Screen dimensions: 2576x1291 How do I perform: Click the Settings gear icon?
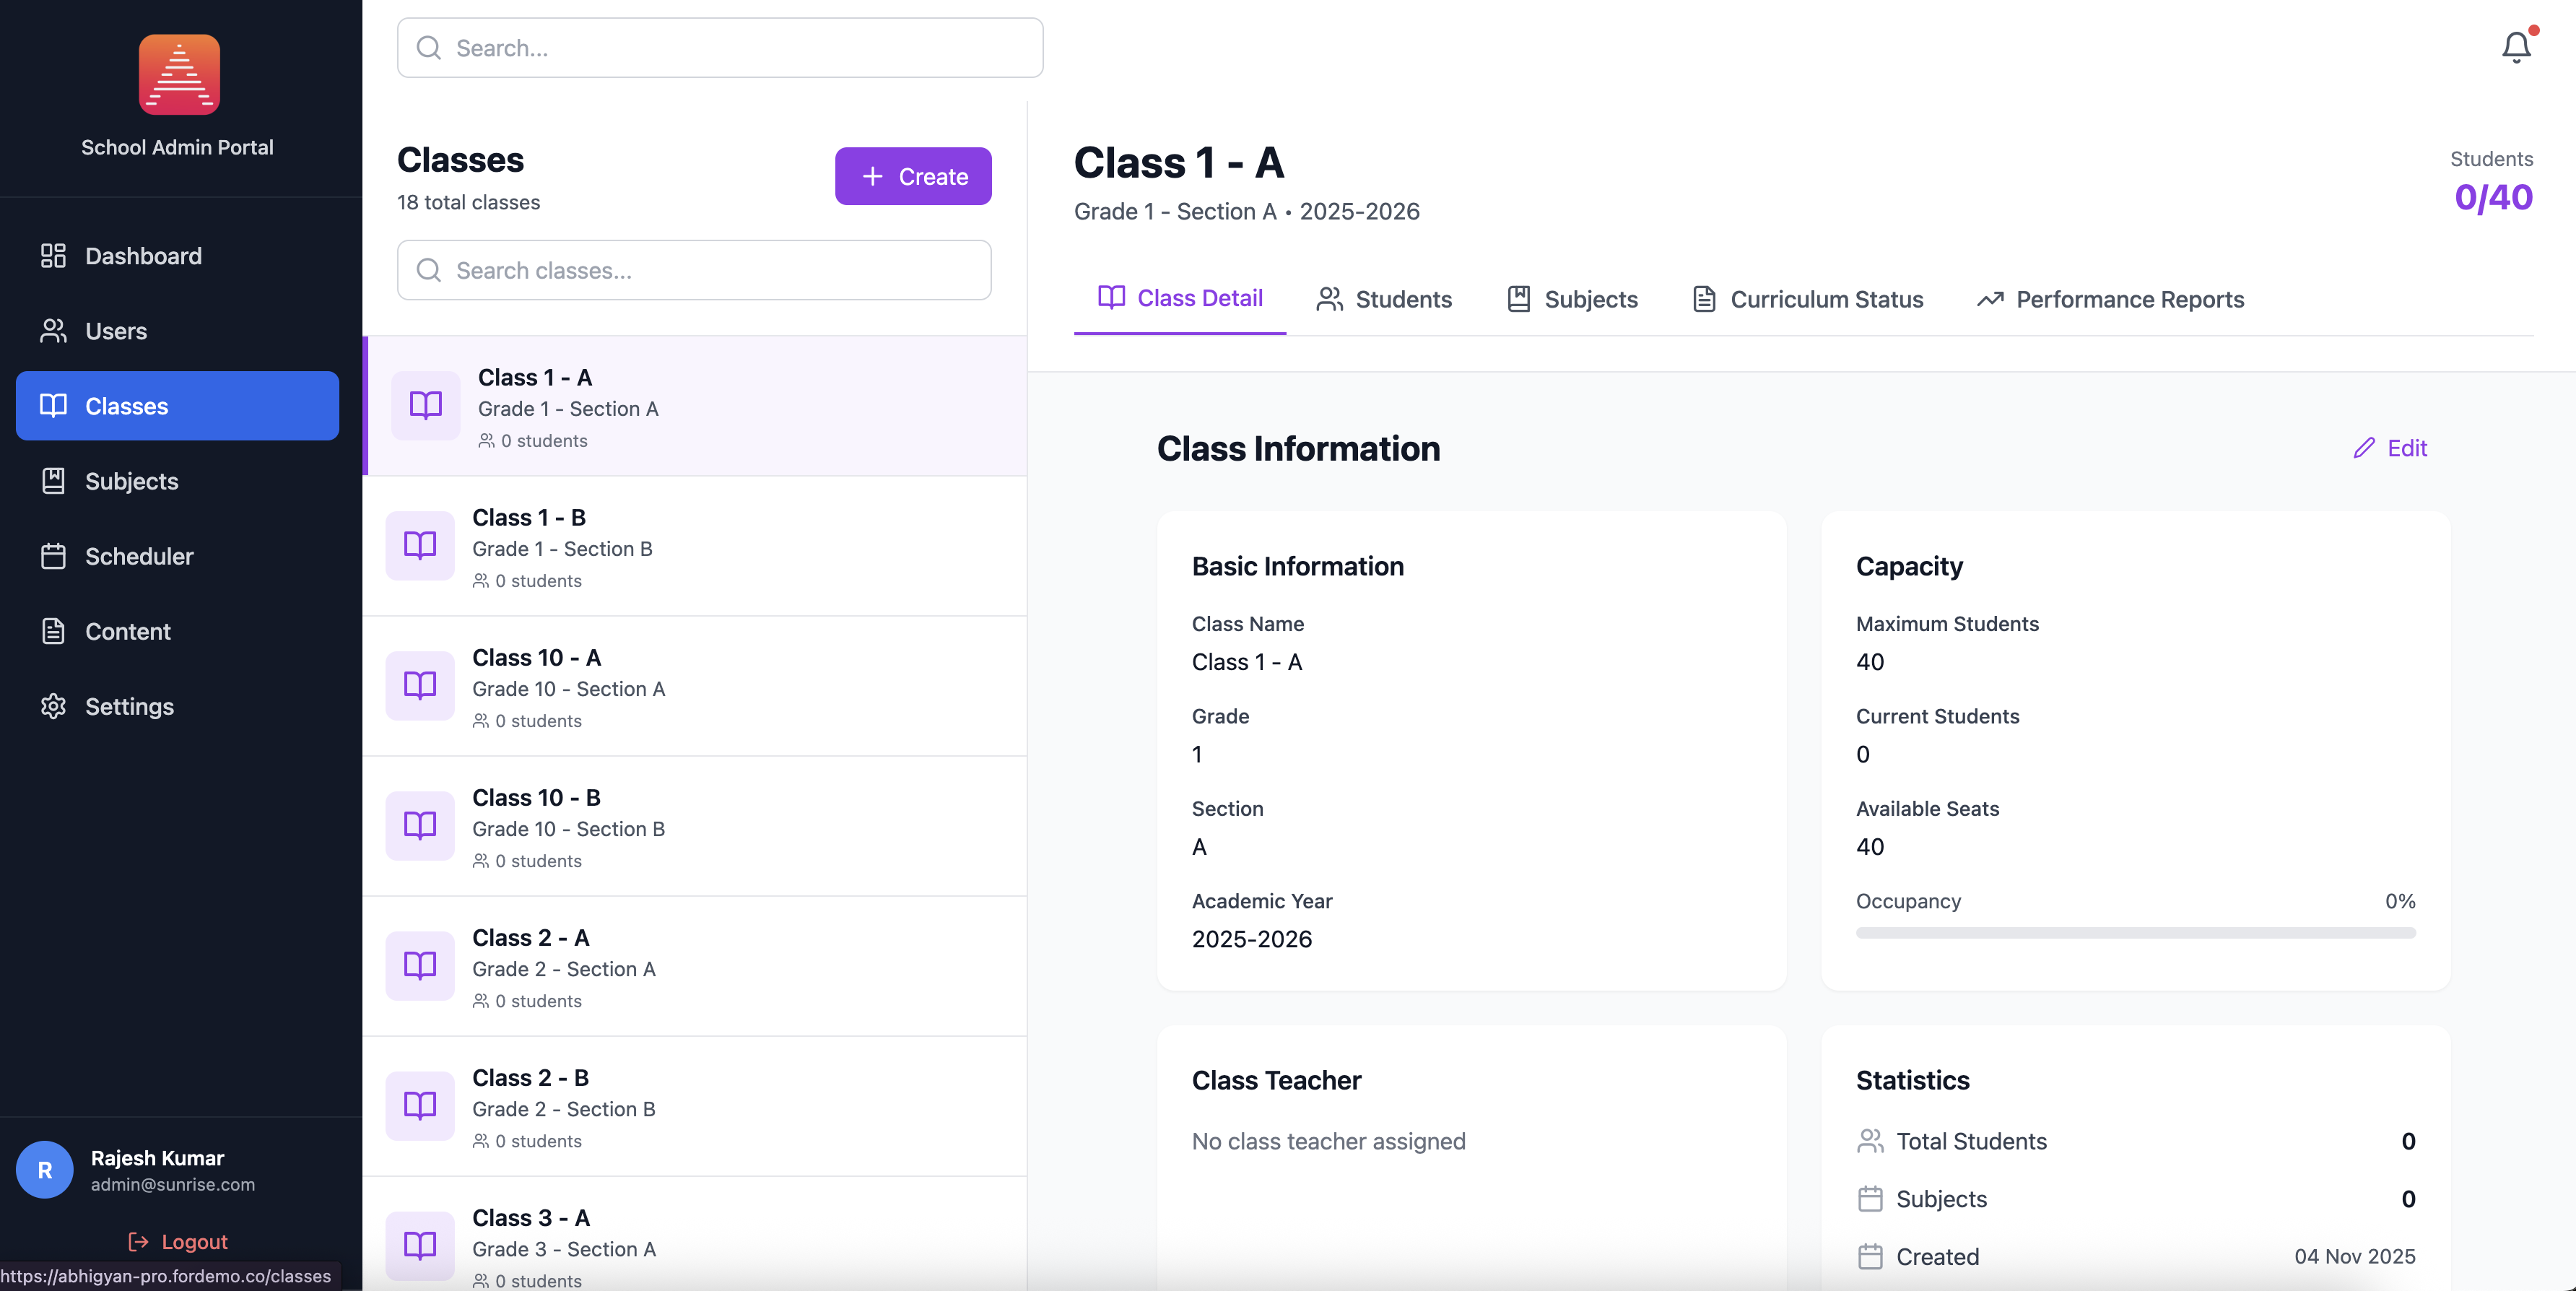click(x=53, y=706)
